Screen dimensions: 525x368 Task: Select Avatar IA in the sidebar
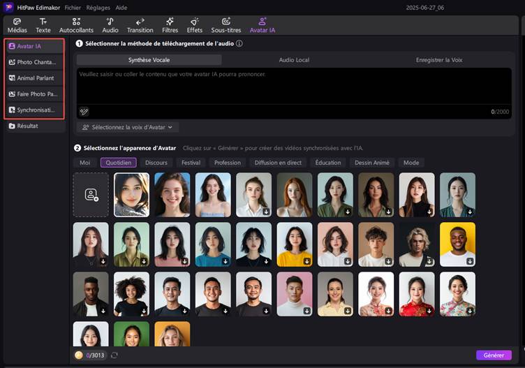[34, 46]
